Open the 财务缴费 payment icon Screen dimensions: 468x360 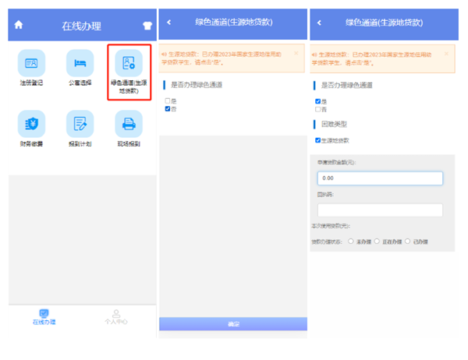click(x=31, y=124)
